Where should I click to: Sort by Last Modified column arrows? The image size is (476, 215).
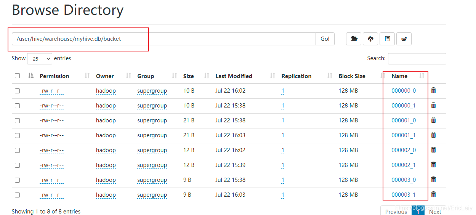click(x=272, y=76)
